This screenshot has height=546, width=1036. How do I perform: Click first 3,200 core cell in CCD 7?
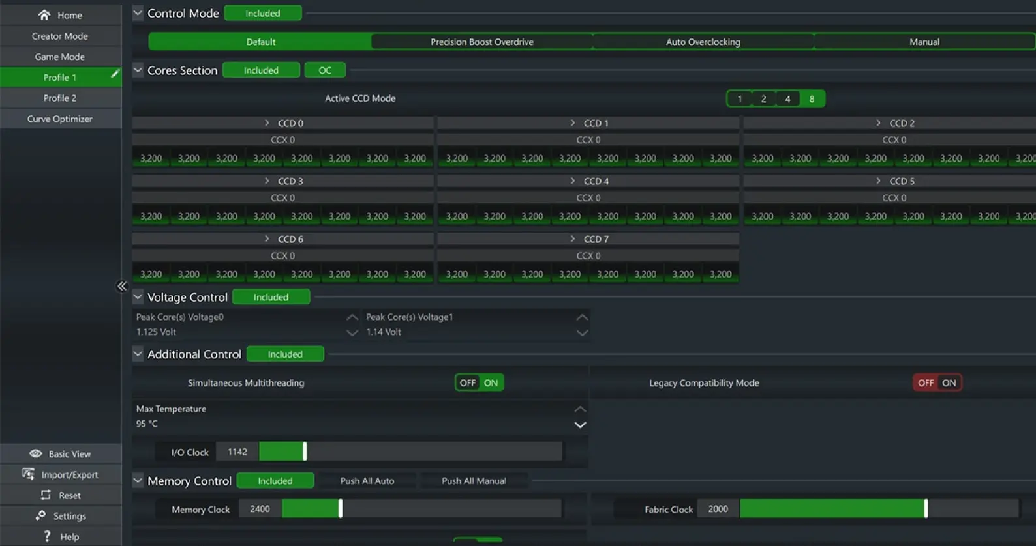[457, 274]
